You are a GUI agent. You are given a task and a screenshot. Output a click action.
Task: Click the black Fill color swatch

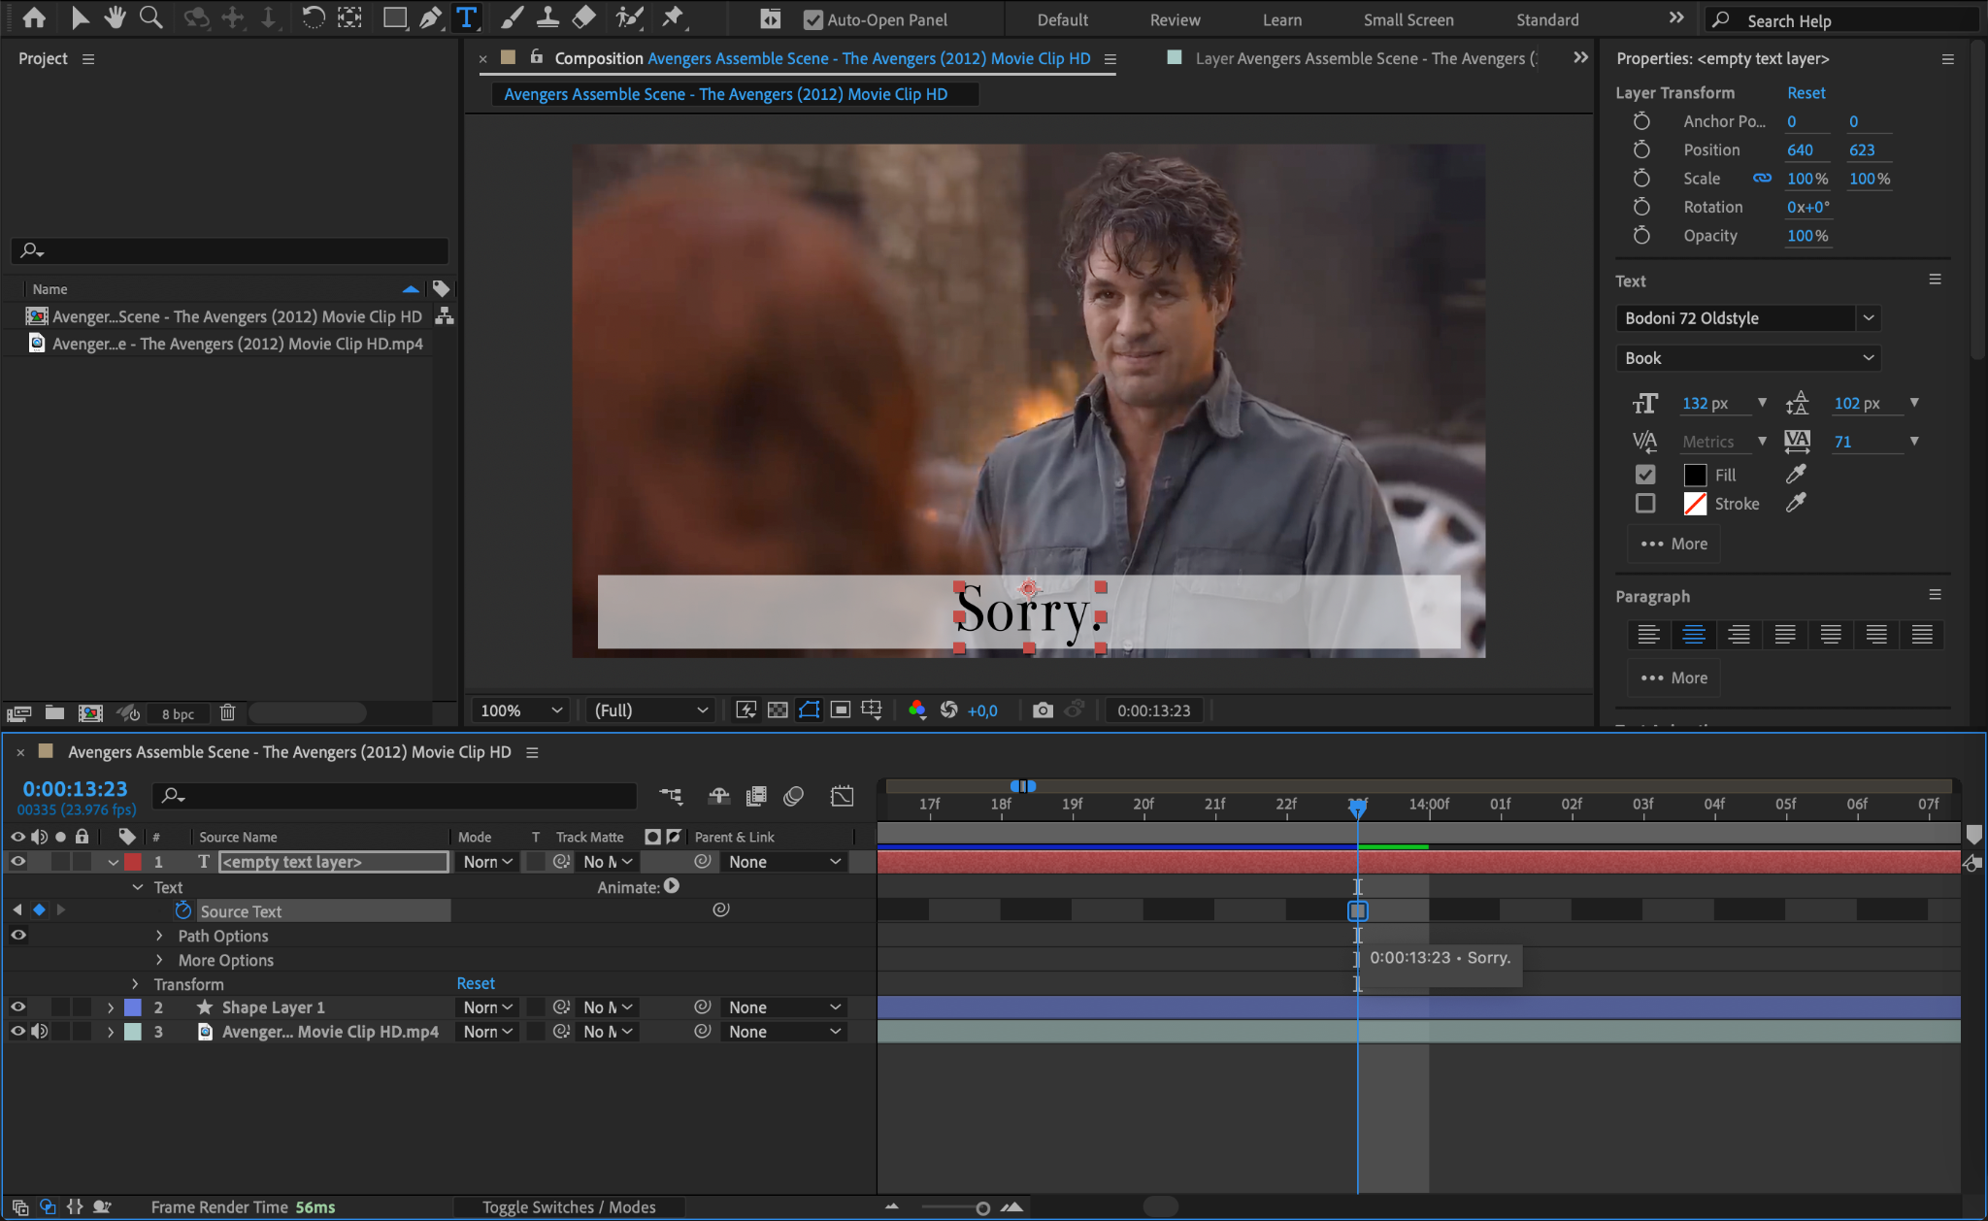tap(1695, 475)
